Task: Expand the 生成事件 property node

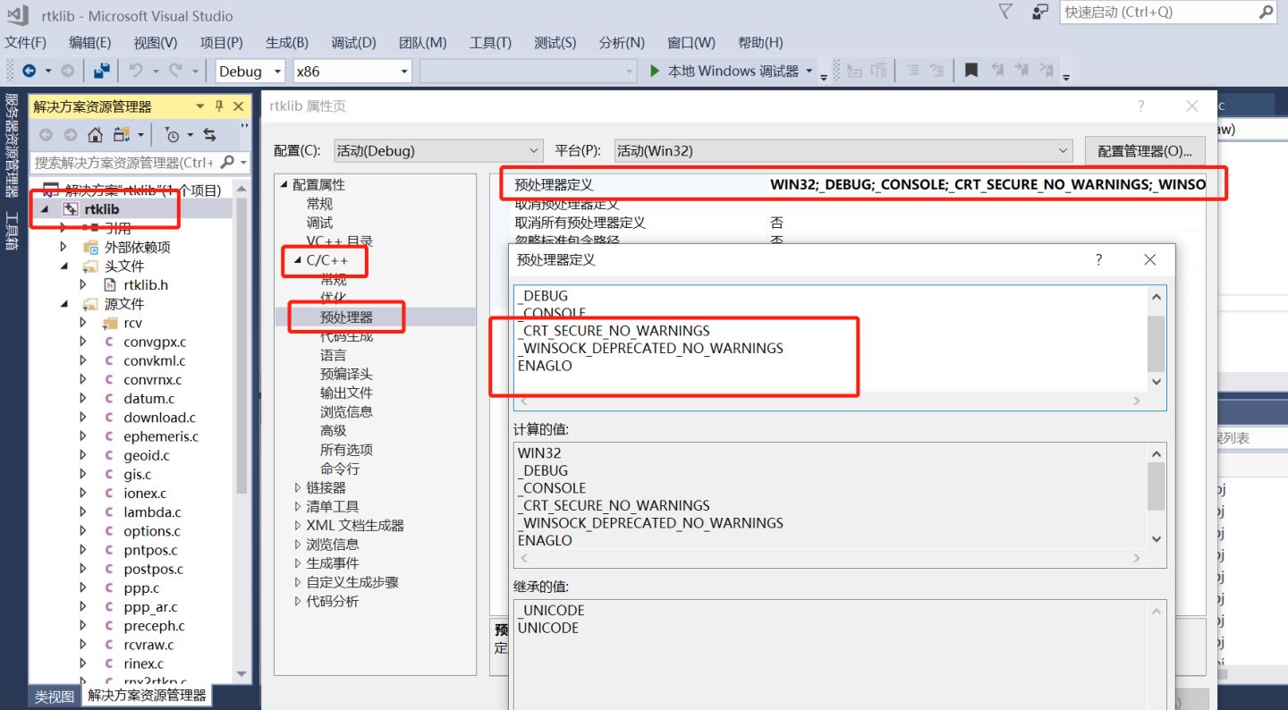Action: (298, 563)
